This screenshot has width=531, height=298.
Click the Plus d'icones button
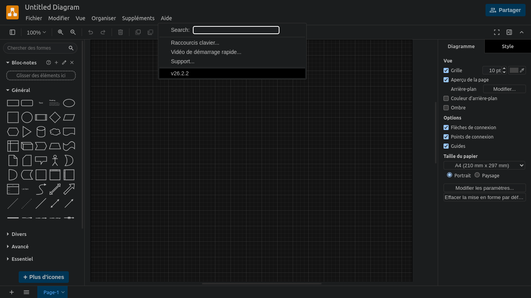click(44, 277)
